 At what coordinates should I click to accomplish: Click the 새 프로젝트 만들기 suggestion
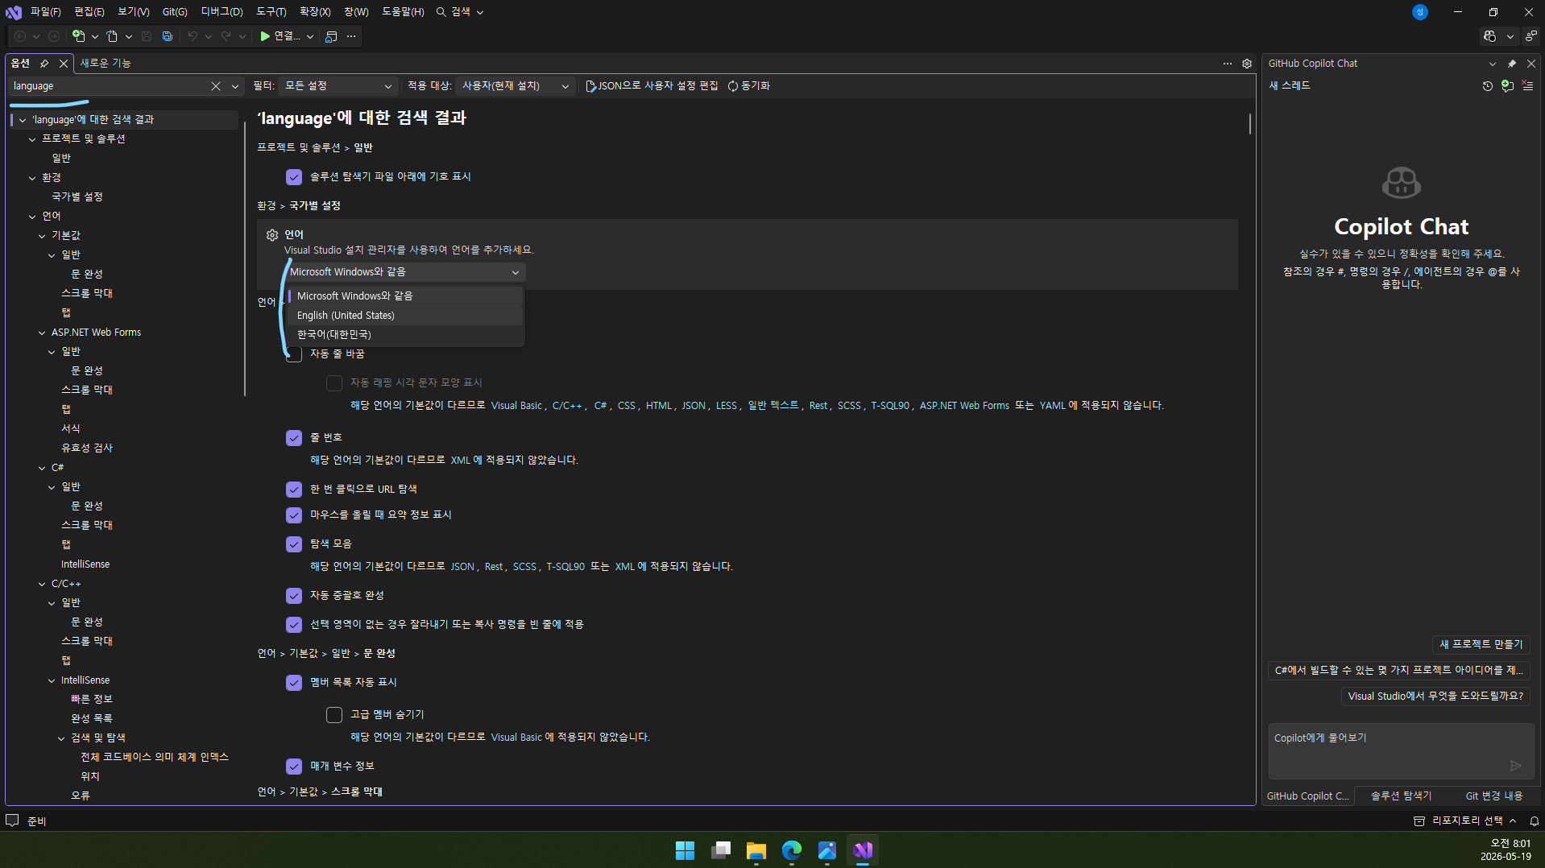click(x=1481, y=645)
